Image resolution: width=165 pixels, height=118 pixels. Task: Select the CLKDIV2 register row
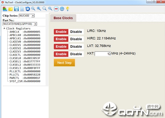(25, 48)
